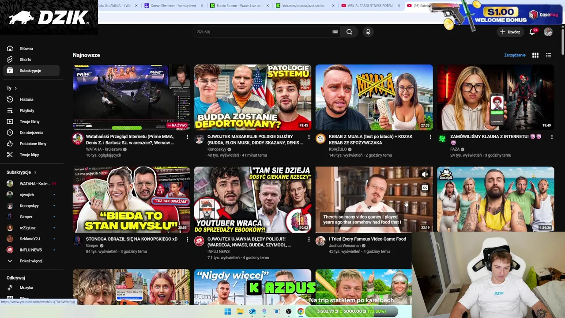This screenshot has height=318, width=565.
Task: Start voice search with microphone
Action: (368, 32)
